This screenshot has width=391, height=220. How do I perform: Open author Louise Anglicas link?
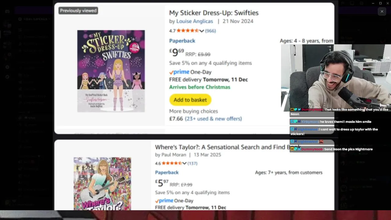point(195,21)
